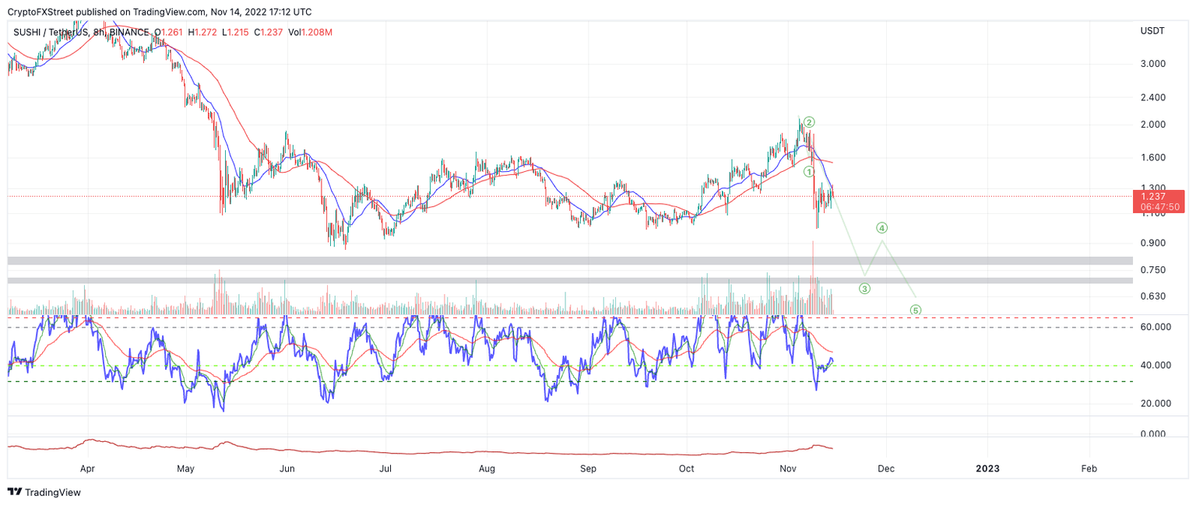Select the circled wave 1 marker
This screenshot has width=1196, height=505.
[809, 171]
